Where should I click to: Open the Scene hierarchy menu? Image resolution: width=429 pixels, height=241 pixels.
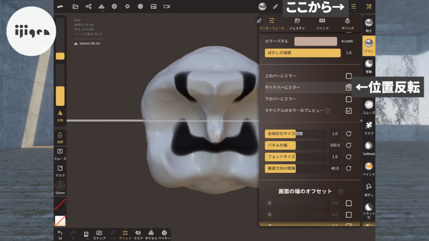click(88, 6)
